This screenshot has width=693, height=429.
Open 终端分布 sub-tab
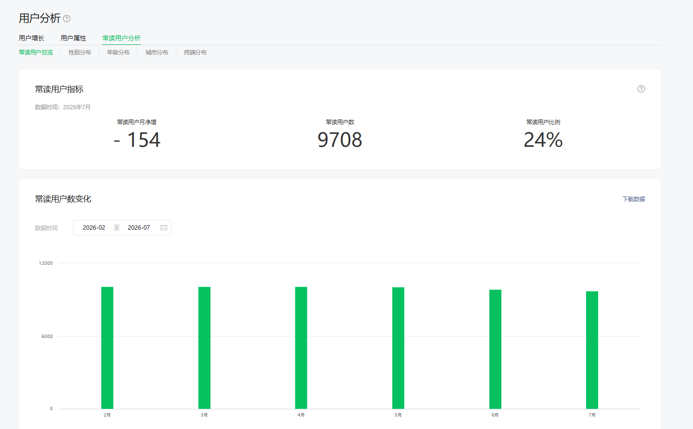click(x=195, y=52)
